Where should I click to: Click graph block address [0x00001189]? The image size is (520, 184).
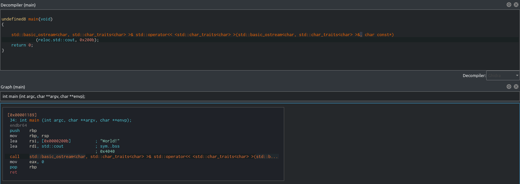(22, 115)
